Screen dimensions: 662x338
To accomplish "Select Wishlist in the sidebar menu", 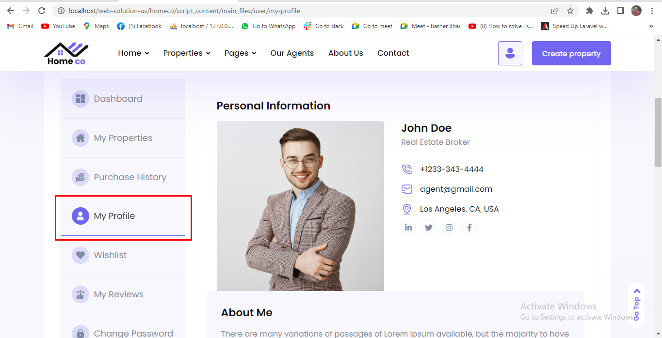I will point(110,255).
